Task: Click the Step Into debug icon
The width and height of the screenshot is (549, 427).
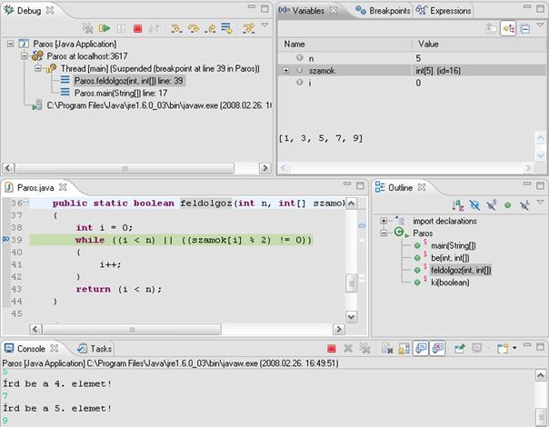Action: pos(176,28)
